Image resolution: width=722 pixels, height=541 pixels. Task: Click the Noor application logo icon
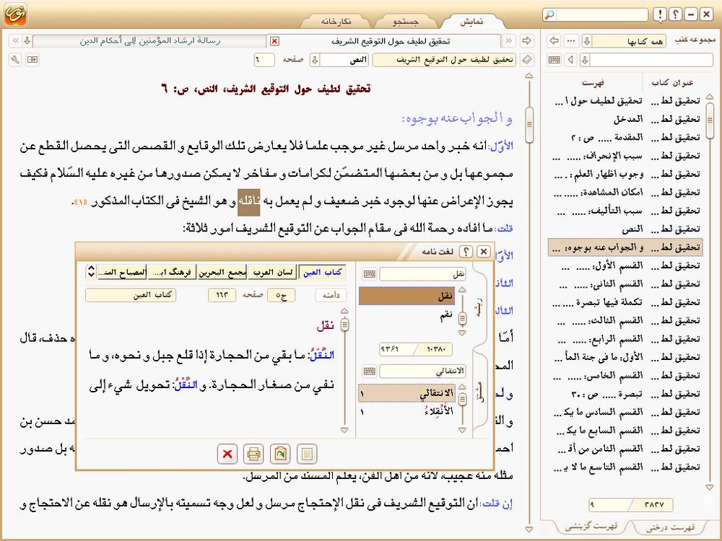[x=15, y=14]
